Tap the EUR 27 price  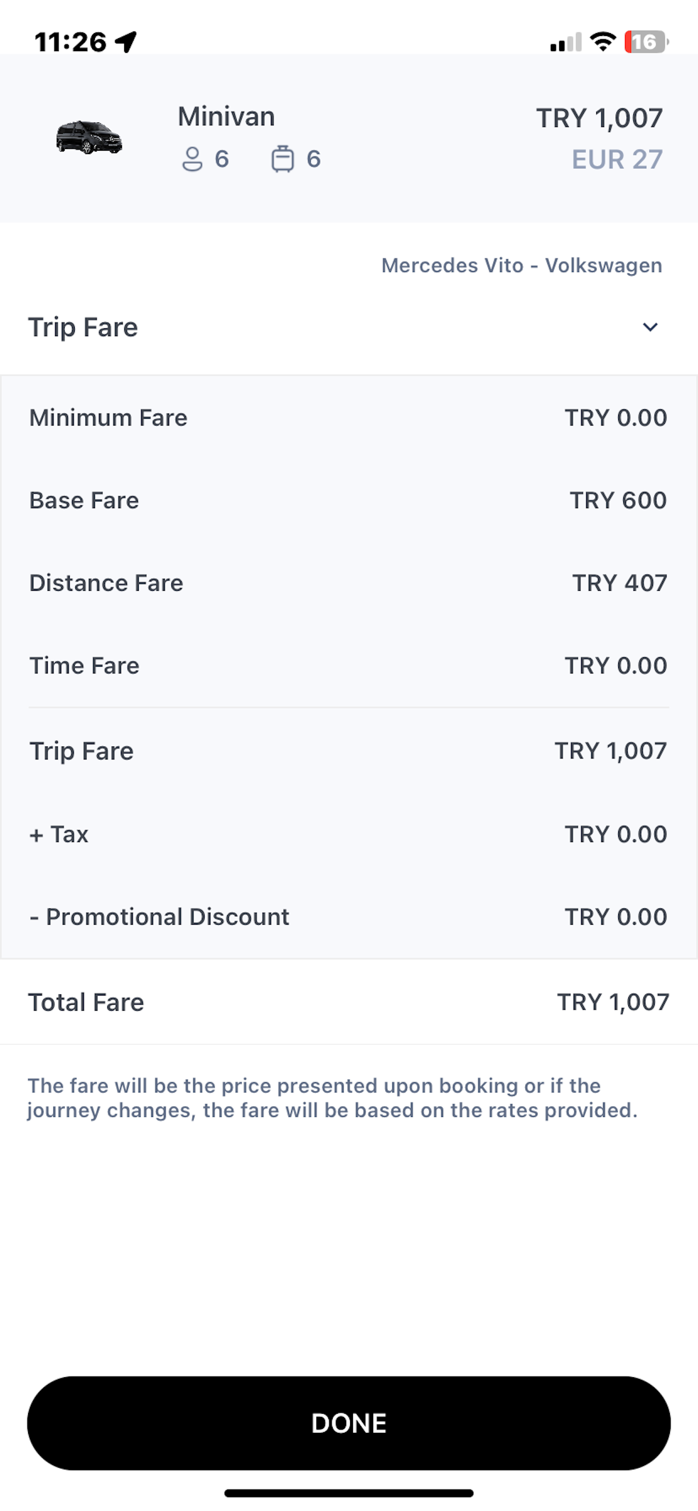pyautogui.click(x=617, y=160)
